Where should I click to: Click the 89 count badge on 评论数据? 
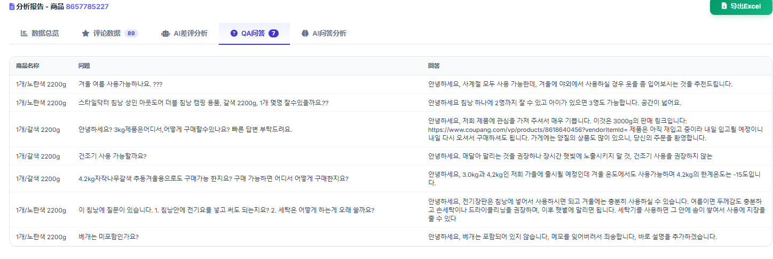131,33
